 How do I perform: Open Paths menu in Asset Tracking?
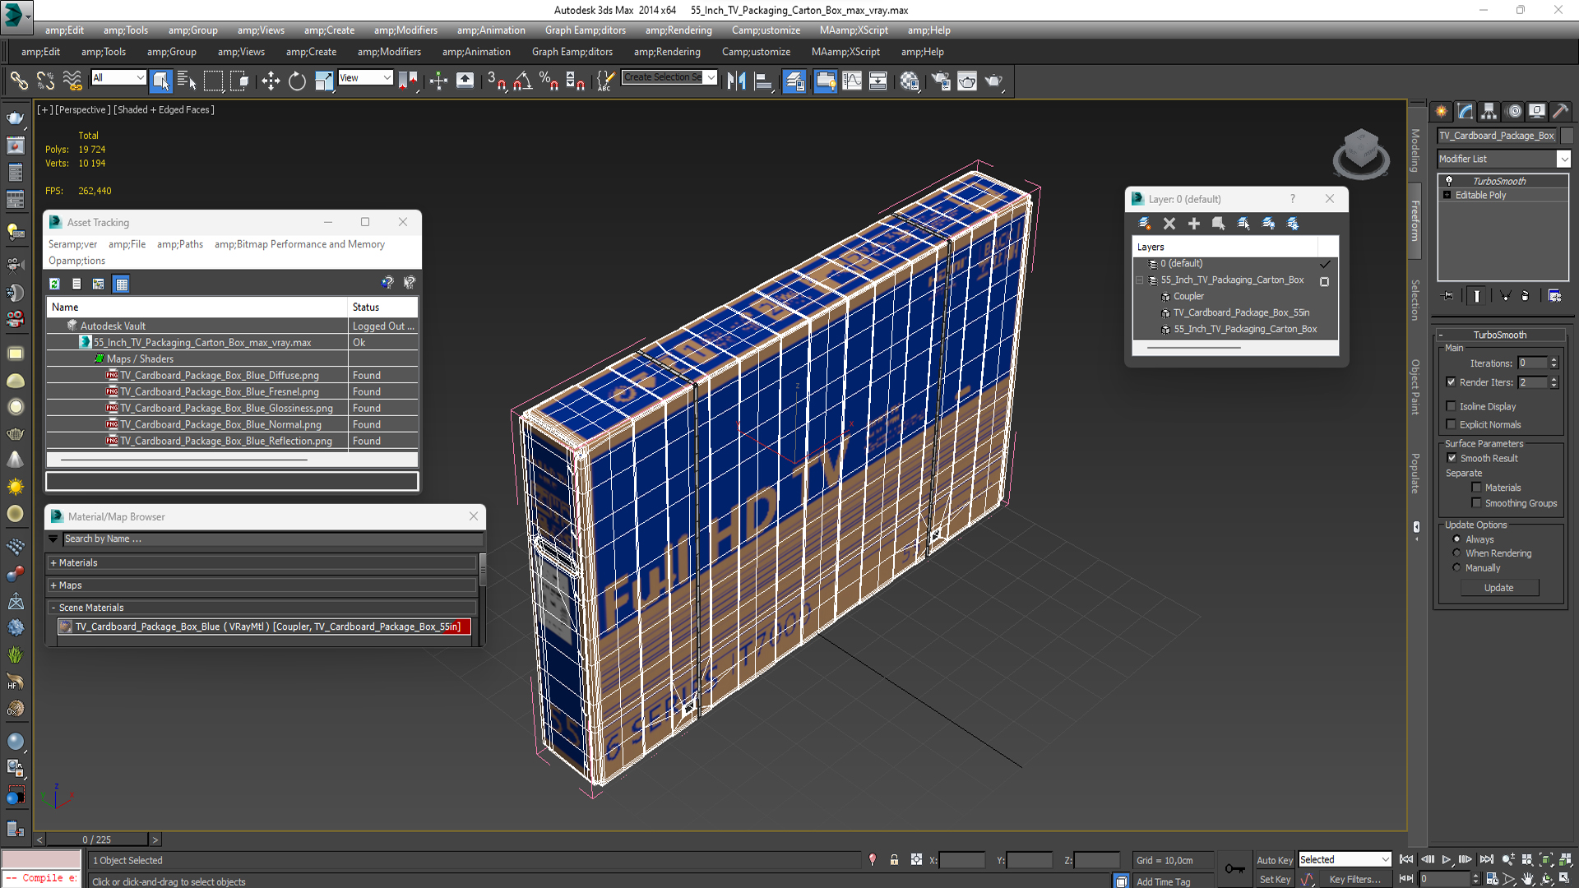(180, 244)
